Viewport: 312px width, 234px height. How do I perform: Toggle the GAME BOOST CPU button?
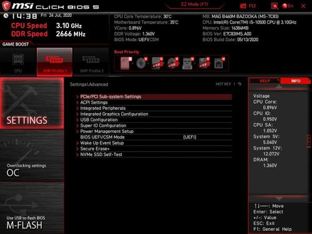[x=18, y=62]
